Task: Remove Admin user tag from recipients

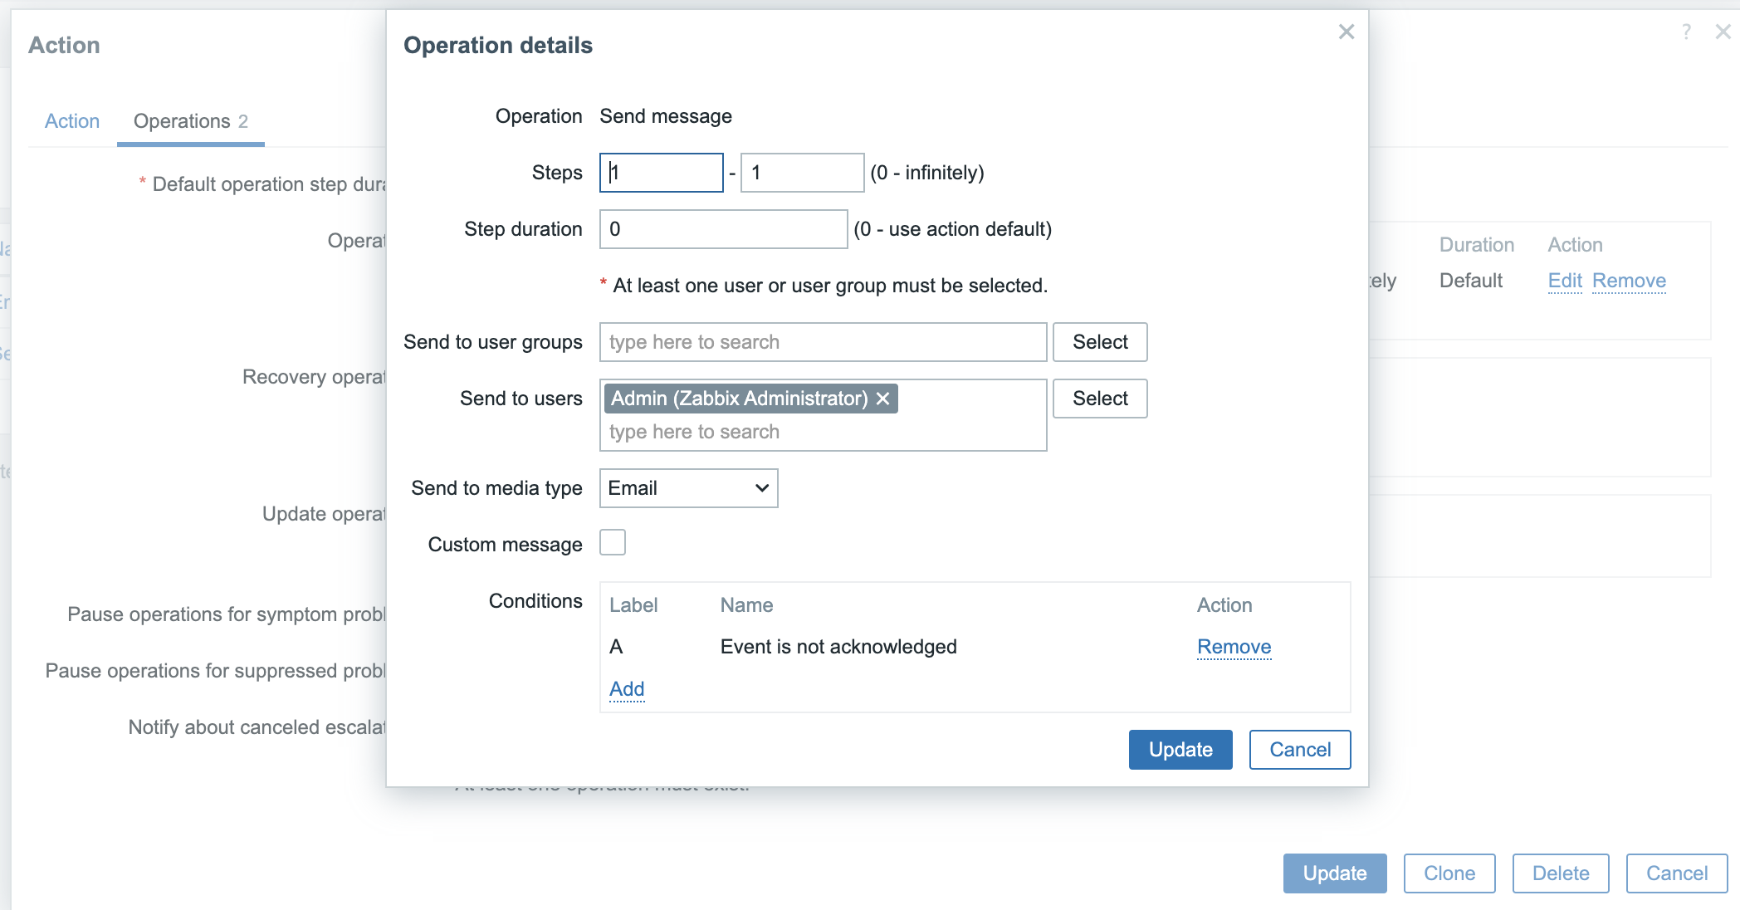Action: pos(883,399)
